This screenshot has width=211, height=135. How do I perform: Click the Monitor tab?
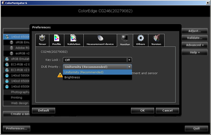[x=125, y=40]
